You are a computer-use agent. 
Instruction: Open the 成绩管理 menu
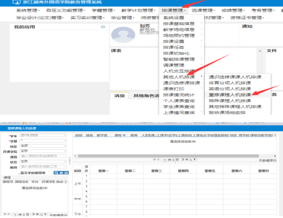click(233, 10)
